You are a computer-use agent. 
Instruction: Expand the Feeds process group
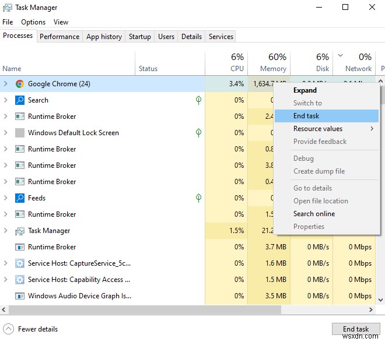[x=6, y=198]
